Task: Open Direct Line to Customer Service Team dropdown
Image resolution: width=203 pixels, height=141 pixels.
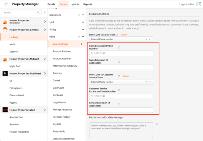Action: point(150,82)
